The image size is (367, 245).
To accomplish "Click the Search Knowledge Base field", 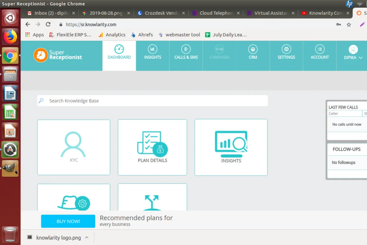I will 152,101.
